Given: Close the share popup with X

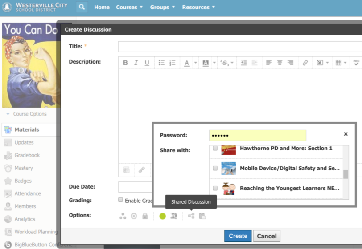Looking at the screenshot, I should pos(346,134).
